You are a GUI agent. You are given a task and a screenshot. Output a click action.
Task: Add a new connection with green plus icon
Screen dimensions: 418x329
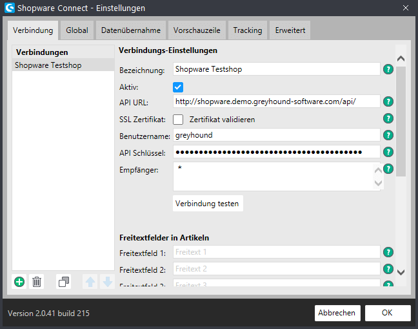pos(19,282)
